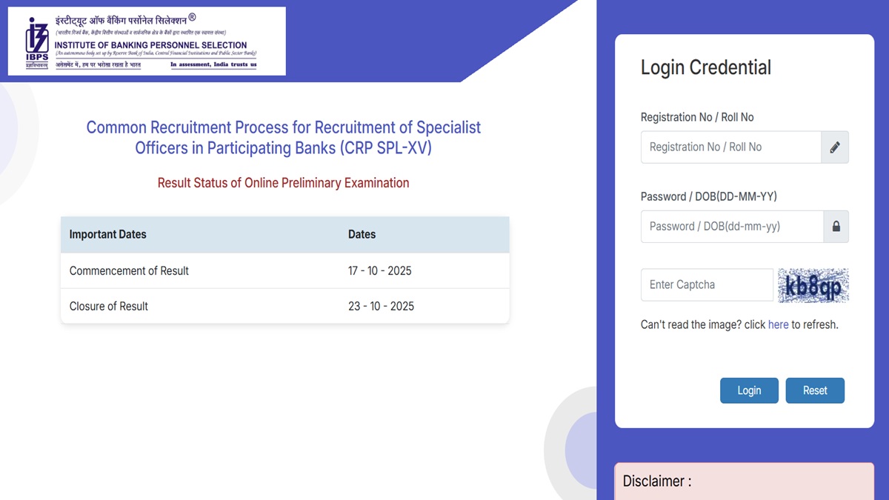Screen dimensions: 889x500
Task: Click the Important Dates column header
Action: [x=108, y=235]
